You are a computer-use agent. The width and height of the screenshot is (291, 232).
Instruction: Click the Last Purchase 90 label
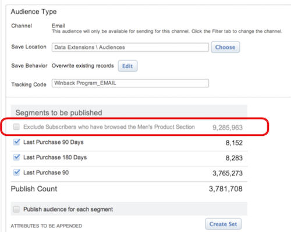coord(46,173)
